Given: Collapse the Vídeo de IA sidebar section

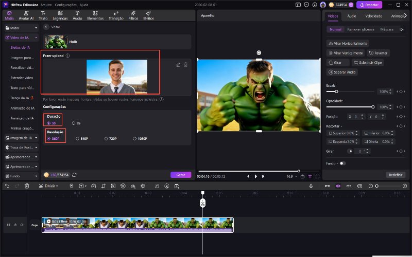Looking at the screenshot, I should click(x=22, y=38).
